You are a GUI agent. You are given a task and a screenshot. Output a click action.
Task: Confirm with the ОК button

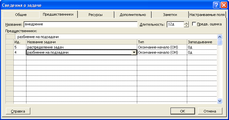pos(183,111)
